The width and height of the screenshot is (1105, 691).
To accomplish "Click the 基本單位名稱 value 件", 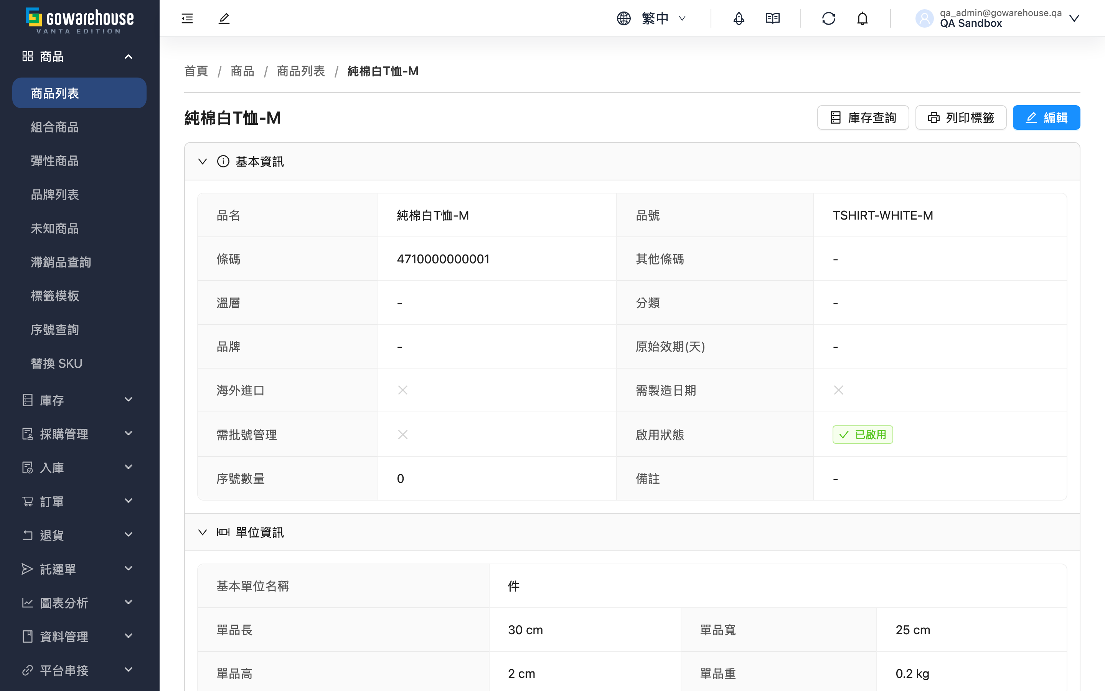I will click(x=514, y=586).
